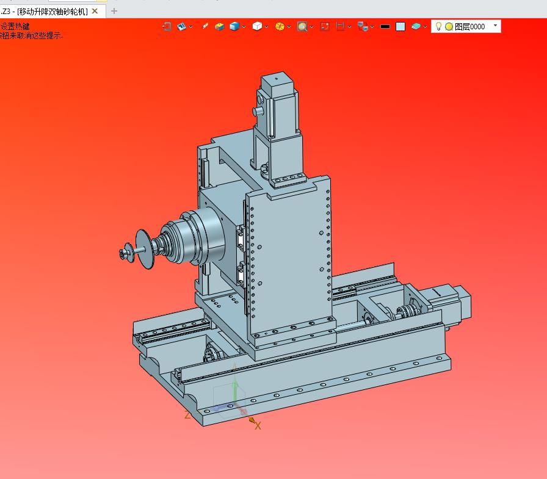
Task: Click the grinding wheel disc on the spindle
Action: [143, 249]
